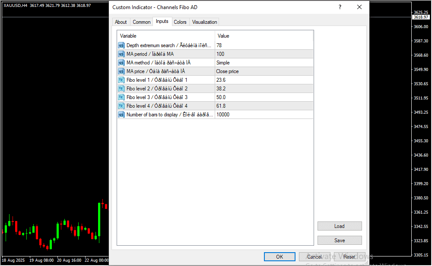Click the icon beside Fibo level 3
The height and width of the screenshot is (266, 432).
coord(121,97)
